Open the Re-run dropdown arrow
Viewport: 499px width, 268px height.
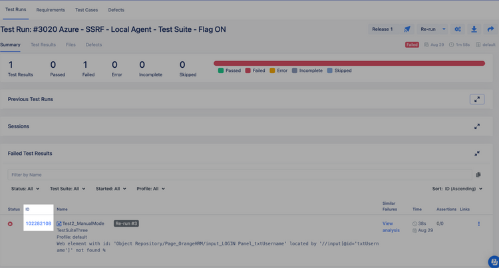pos(444,29)
